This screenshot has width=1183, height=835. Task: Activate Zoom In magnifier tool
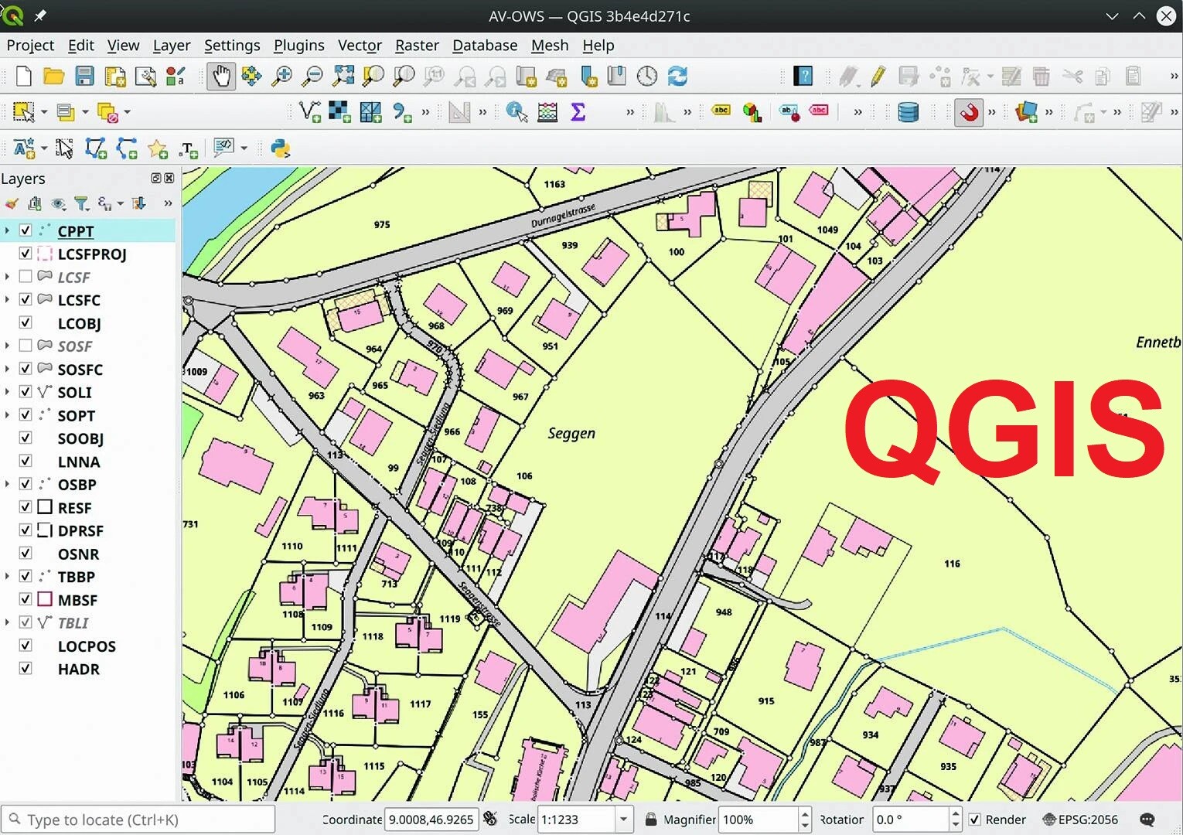(x=282, y=76)
